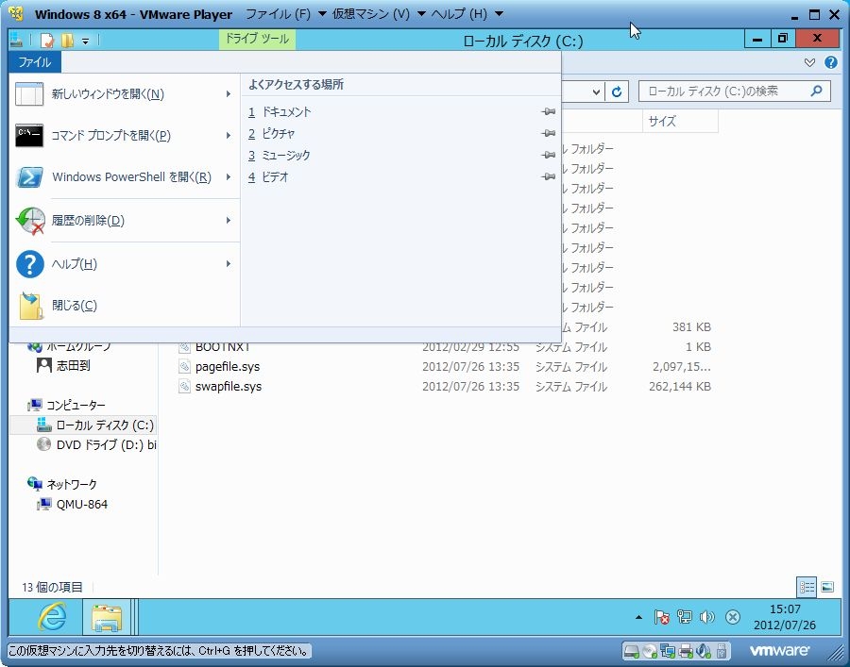Click VMware printer device icon
The height and width of the screenshot is (667, 850).
point(686,650)
